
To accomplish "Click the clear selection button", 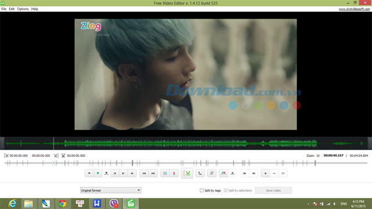I will [233, 173].
